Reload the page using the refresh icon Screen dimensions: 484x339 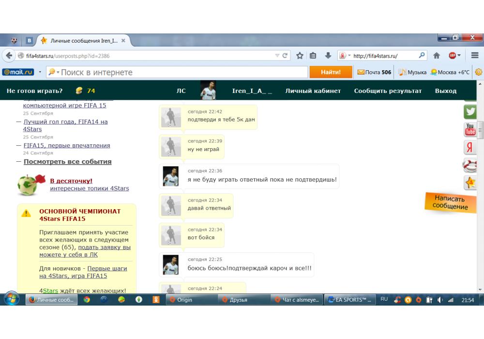(286, 56)
